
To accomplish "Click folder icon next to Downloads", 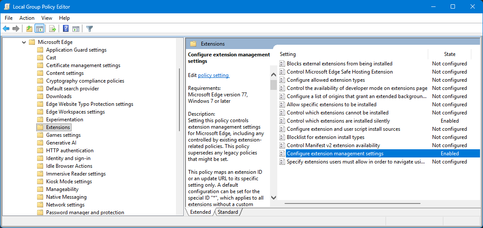I will pyautogui.click(x=40, y=96).
